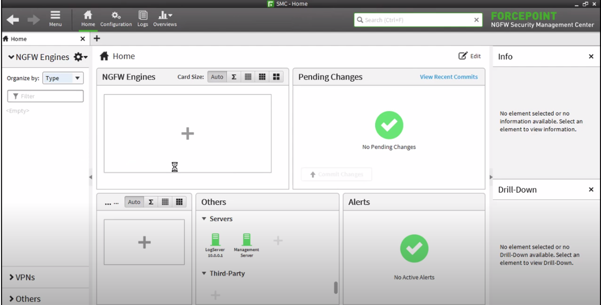Add a server with the plus icon
Image resolution: width=601 pixels, height=305 pixels.
278,241
